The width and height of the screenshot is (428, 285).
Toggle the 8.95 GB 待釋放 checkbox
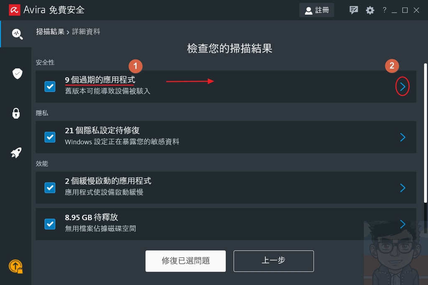[x=50, y=224]
